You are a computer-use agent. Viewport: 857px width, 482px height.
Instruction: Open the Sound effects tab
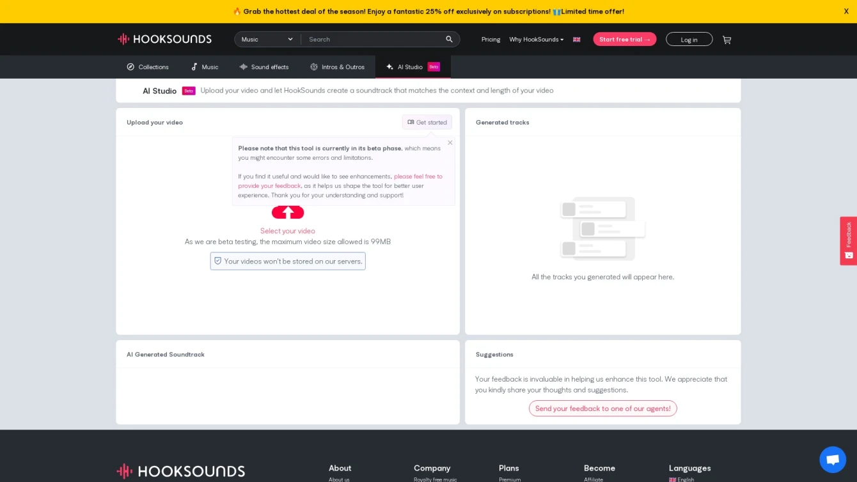(263, 66)
